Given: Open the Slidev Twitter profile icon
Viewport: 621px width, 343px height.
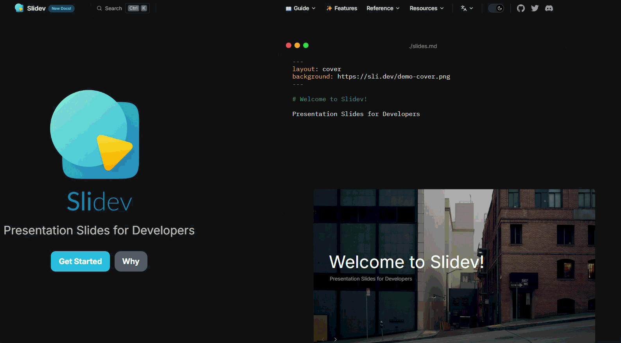Looking at the screenshot, I should click(x=535, y=8).
